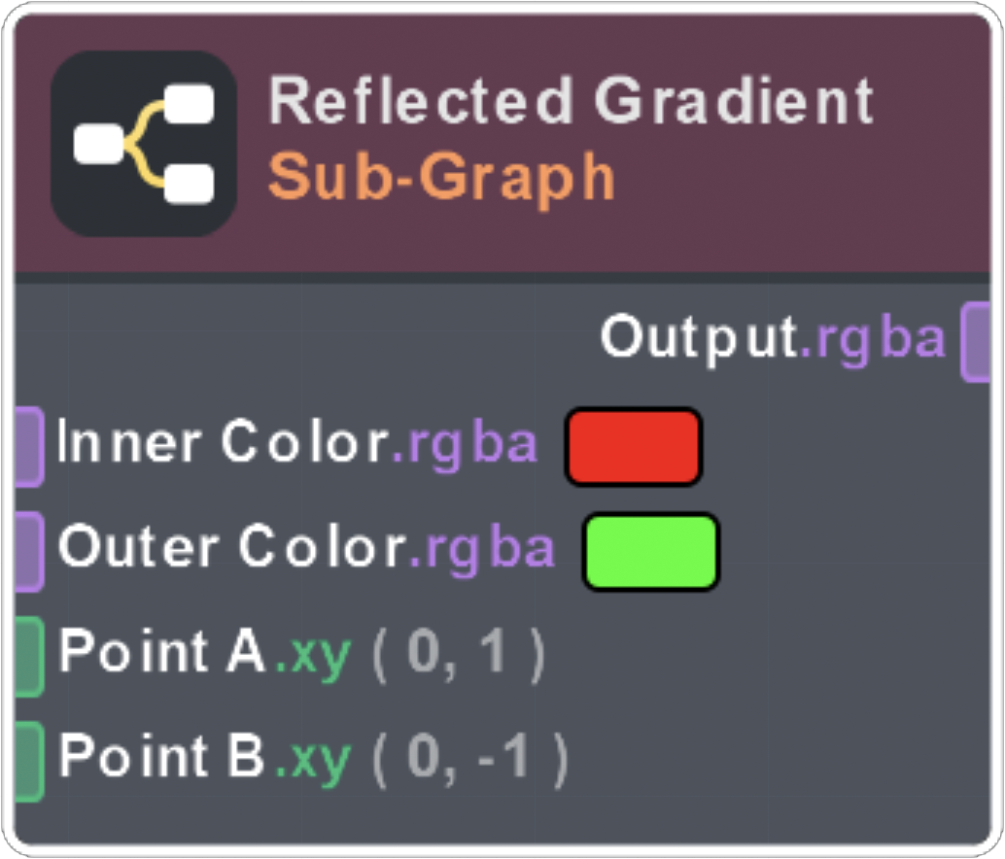Viewport: 1005px width, 859px height.
Task: Click the orange Sub-Graph subtitle
Action: point(441,177)
